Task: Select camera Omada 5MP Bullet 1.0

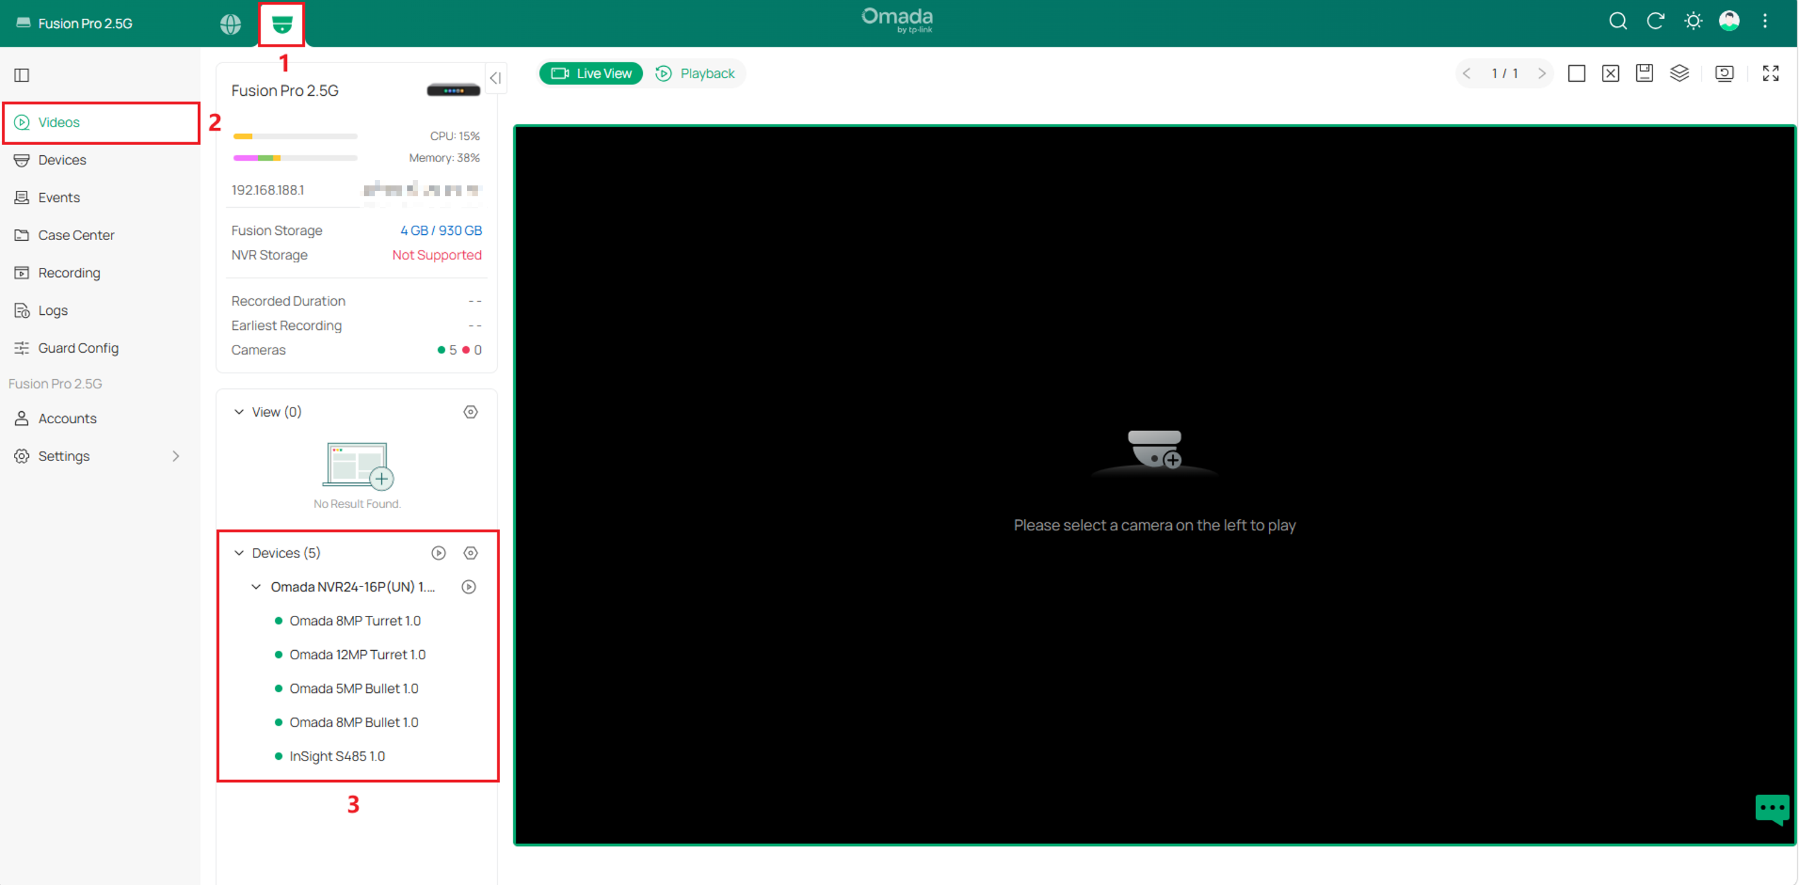Action: point(354,688)
